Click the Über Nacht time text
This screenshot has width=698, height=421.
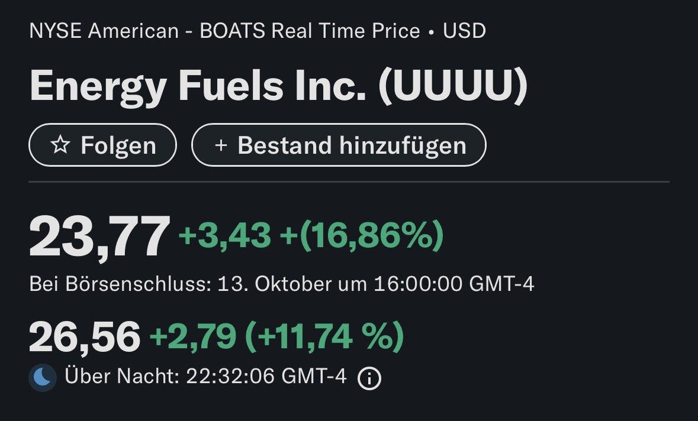(x=205, y=377)
